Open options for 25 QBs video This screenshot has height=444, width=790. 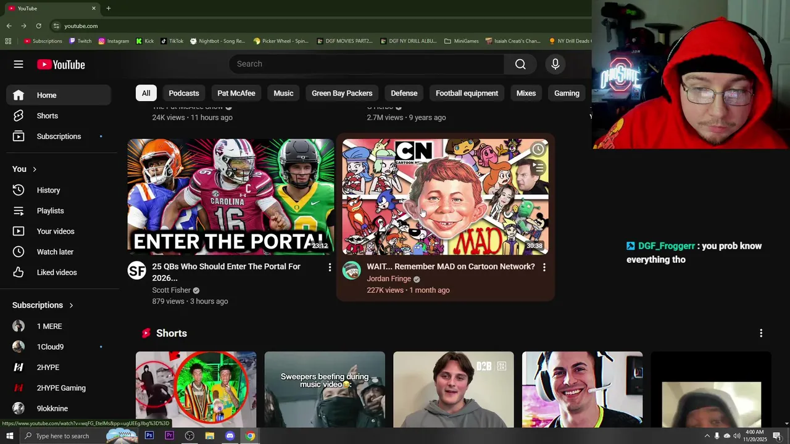coord(330,267)
